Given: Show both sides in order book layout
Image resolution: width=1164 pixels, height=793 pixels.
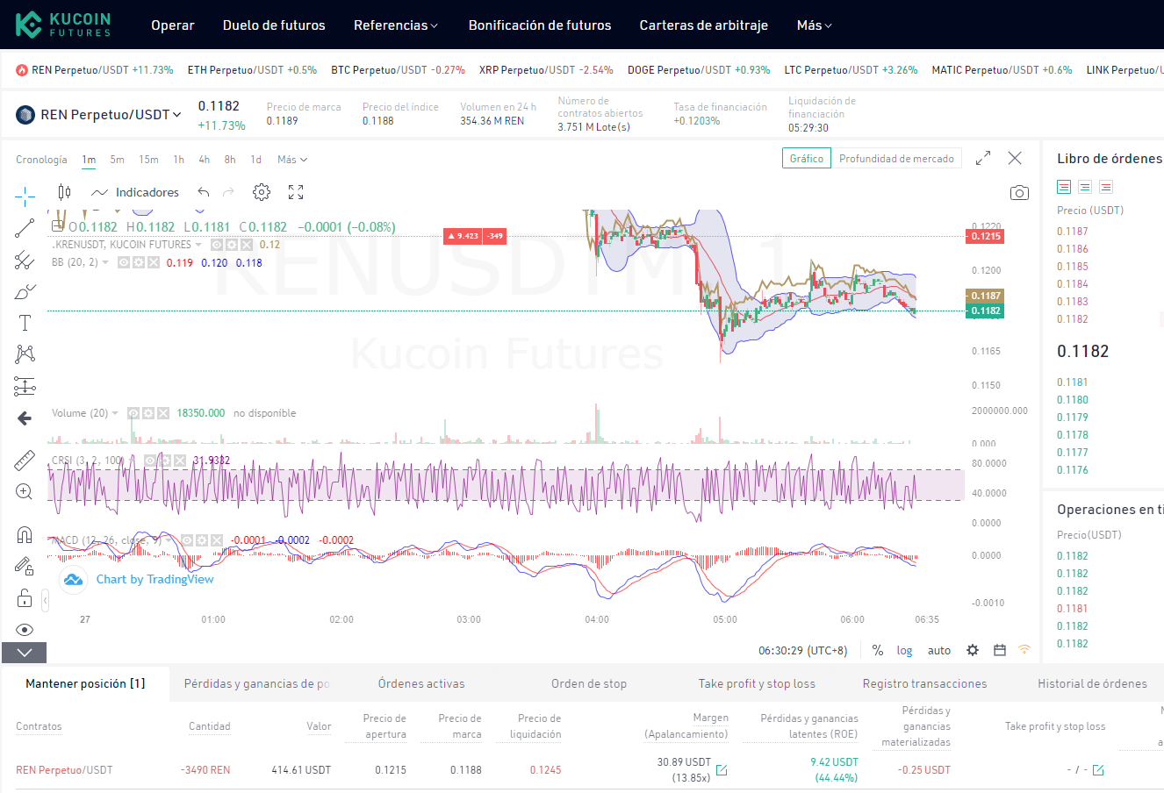Looking at the screenshot, I should tap(1064, 187).
